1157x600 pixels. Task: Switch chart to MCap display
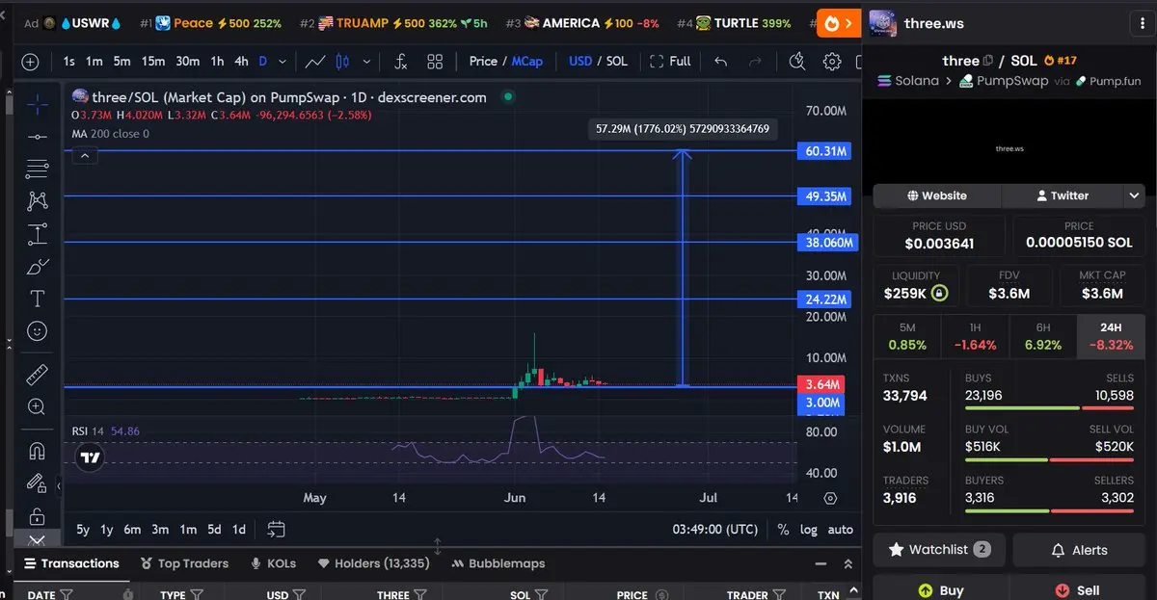tap(527, 61)
